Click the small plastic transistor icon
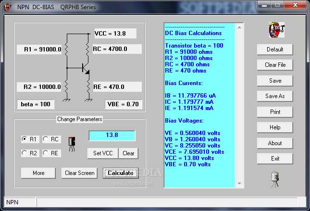 click(72, 144)
